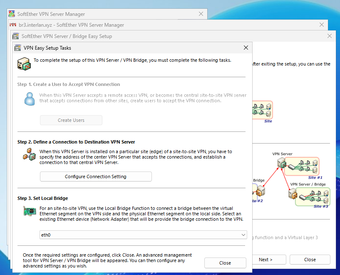340x275 pixels.
Task: Click the 'Step 2. Define a Connection' heading
Action: click(76, 142)
